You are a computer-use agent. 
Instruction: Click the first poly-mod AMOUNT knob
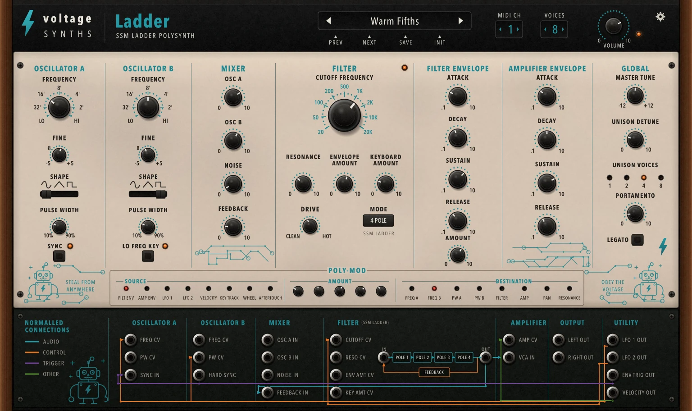pyautogui.click(x=298, y=292)
